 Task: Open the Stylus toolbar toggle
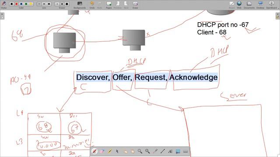pos(3,5)
